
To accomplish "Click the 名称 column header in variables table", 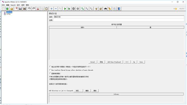I will (x=83, y=27).
